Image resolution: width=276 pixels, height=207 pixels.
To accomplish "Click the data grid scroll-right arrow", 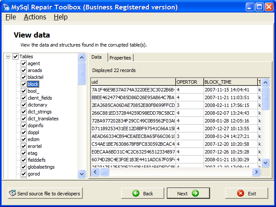I will (256, 172).
